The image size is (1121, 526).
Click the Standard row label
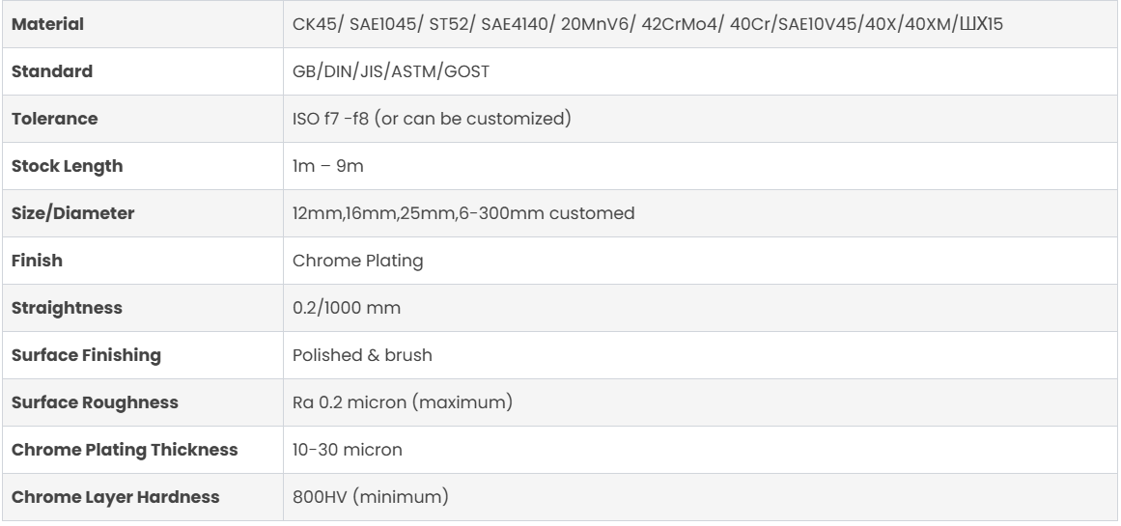[x=52, y=71]
